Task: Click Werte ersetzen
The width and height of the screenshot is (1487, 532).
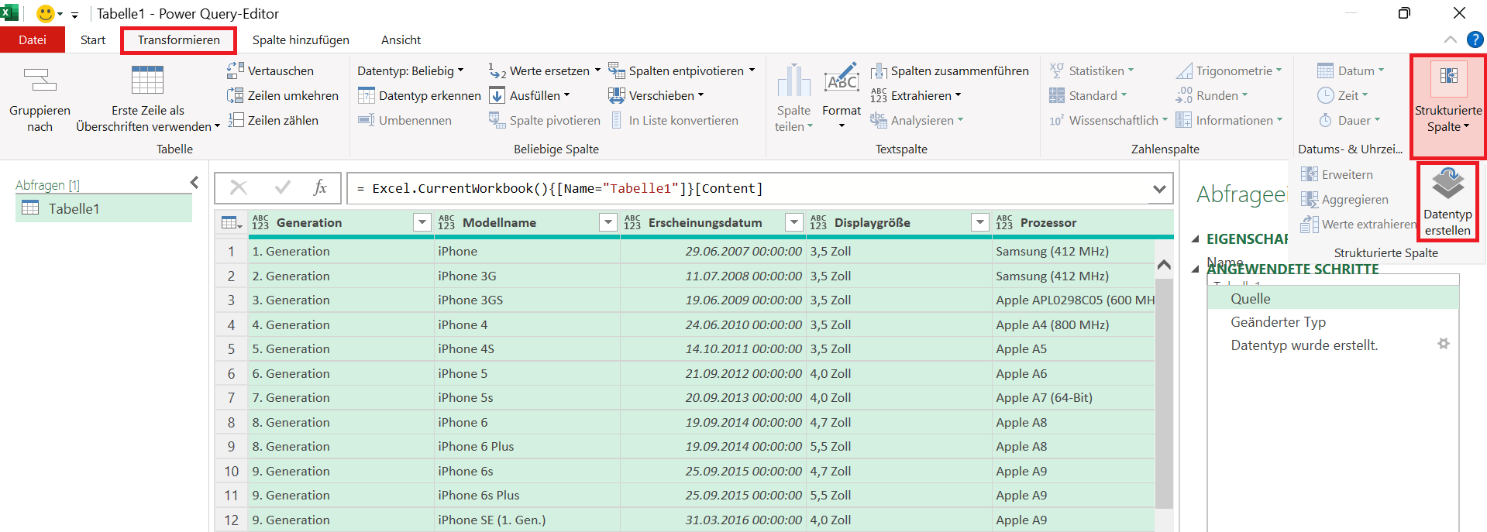Action: click(x=545, y=70)
